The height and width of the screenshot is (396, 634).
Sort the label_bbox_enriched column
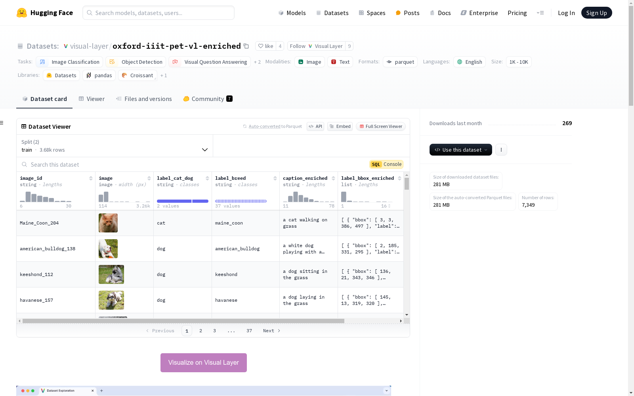coord(399,178)
